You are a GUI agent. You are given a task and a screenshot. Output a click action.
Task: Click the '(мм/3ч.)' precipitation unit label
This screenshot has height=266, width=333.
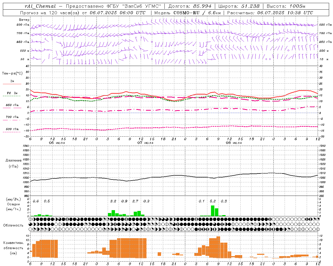coord(14,199)
